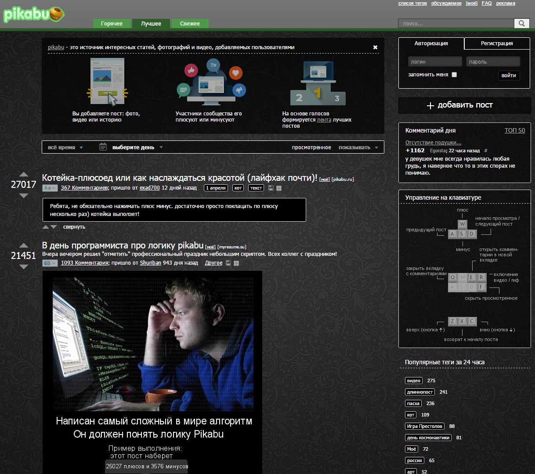
Task: Upvote the post with 21451 rating
Action: pos(24,245)
